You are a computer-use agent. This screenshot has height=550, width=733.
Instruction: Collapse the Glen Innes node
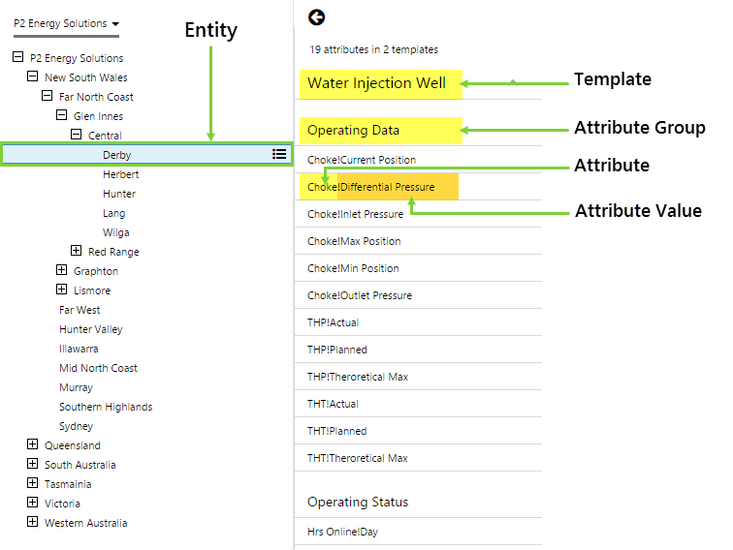point(61,116)
